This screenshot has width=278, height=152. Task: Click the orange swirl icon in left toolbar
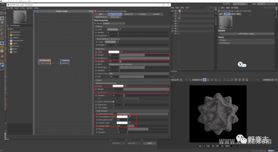tap(2, 56)
